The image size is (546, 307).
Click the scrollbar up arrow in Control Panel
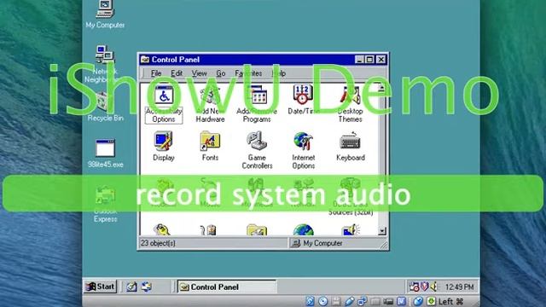tap(382, 89)
